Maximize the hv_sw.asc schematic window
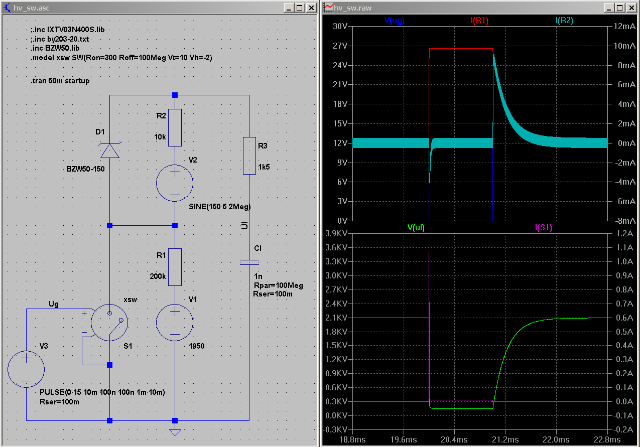Image resolution: width=640 pixels, height=447 pixels. [x=299, y=8]
